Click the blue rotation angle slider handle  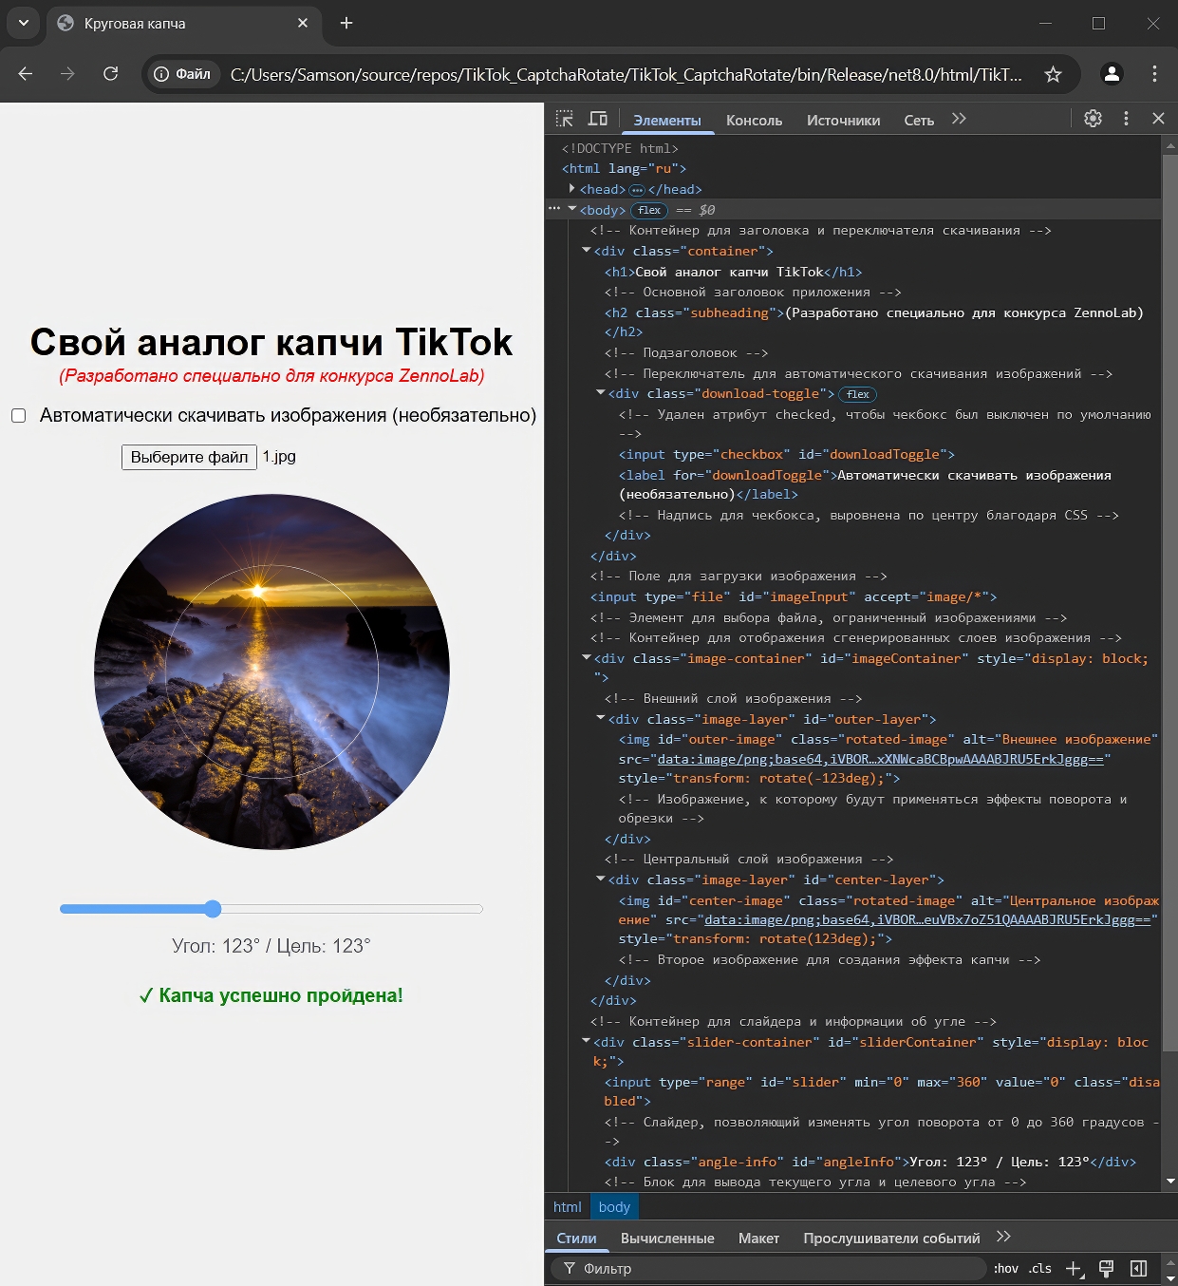point(213,909)
